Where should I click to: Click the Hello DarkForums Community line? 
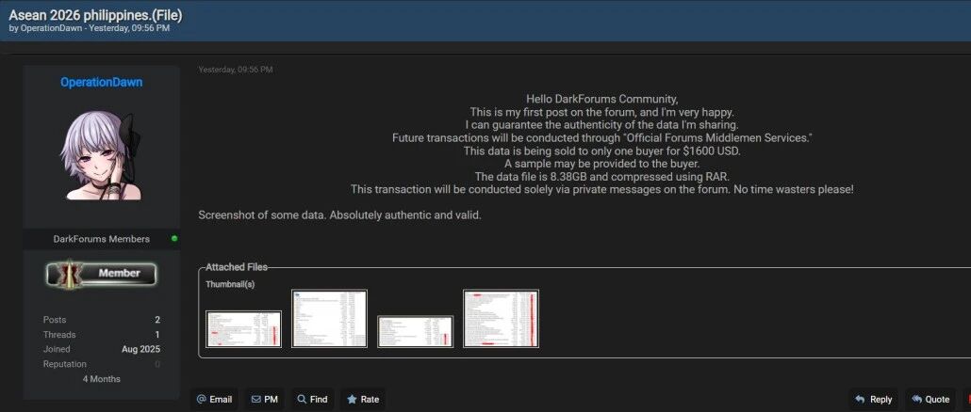coord(601,99)
